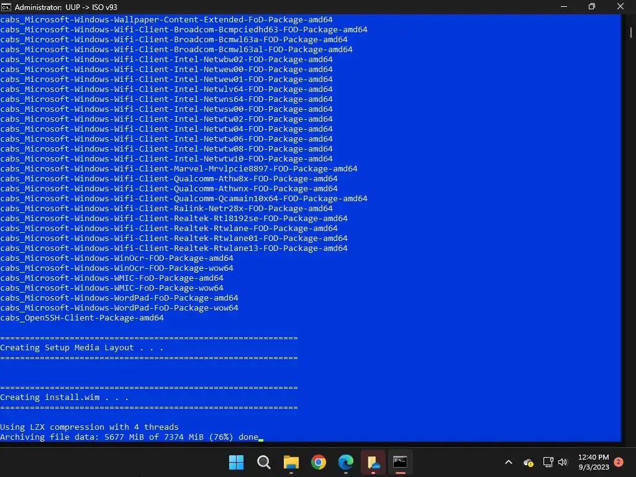The width and height of the screenshot is (636, 477).
Task: Open File Explorer from taskbar
Action: (x=291, y=462)
